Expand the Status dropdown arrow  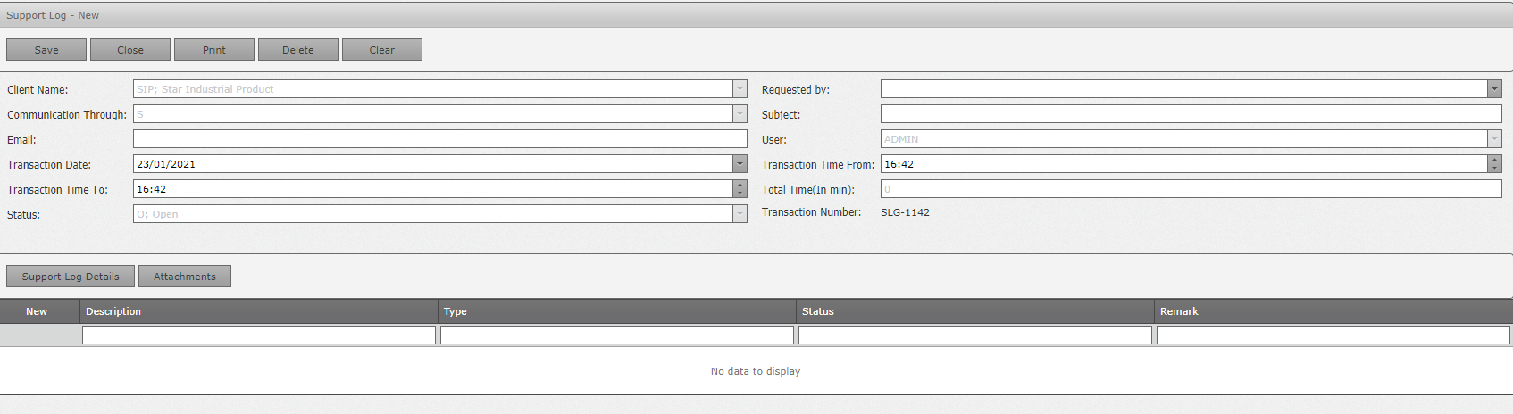pos(740,214)
